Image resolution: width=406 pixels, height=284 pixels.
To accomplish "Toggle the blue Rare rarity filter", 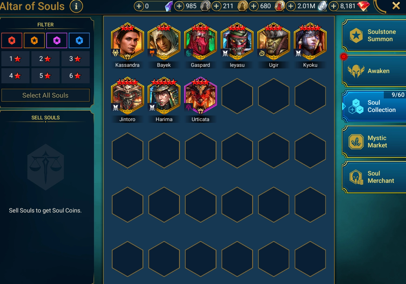I will [79, 41].
